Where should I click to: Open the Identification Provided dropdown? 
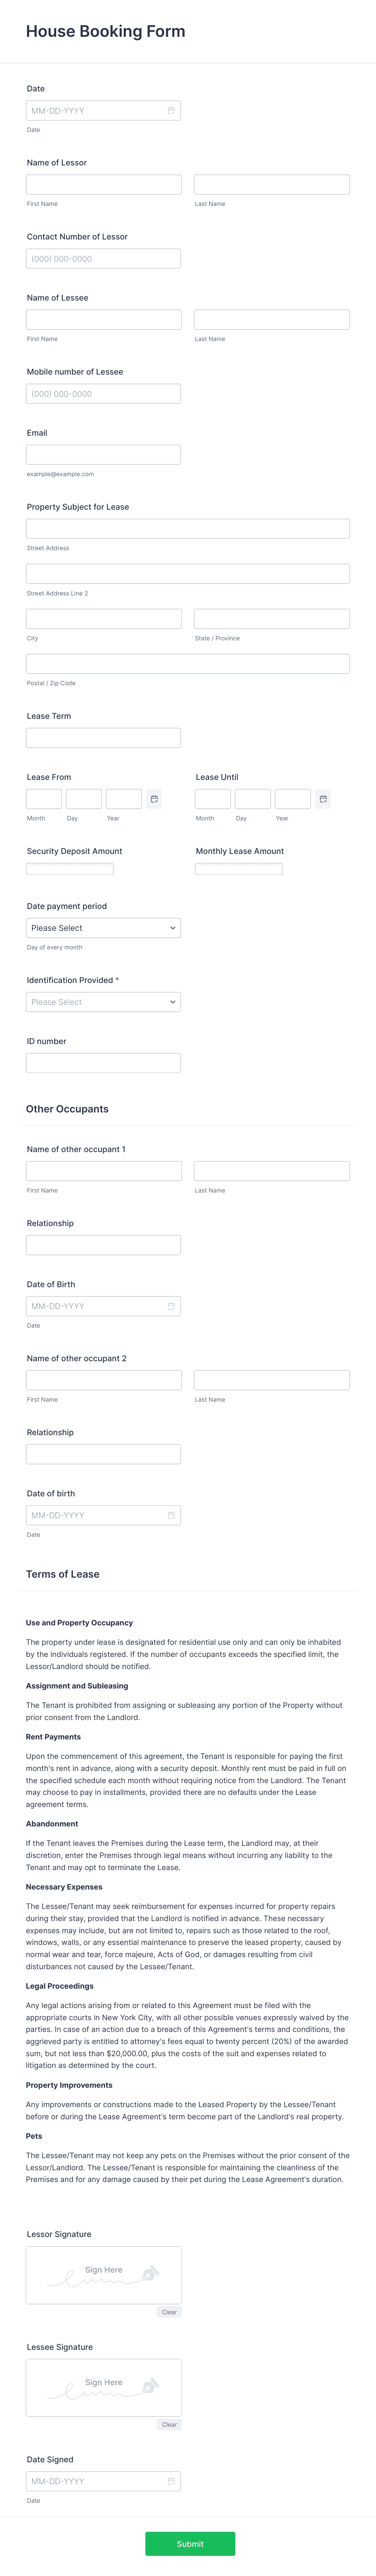103,1001
